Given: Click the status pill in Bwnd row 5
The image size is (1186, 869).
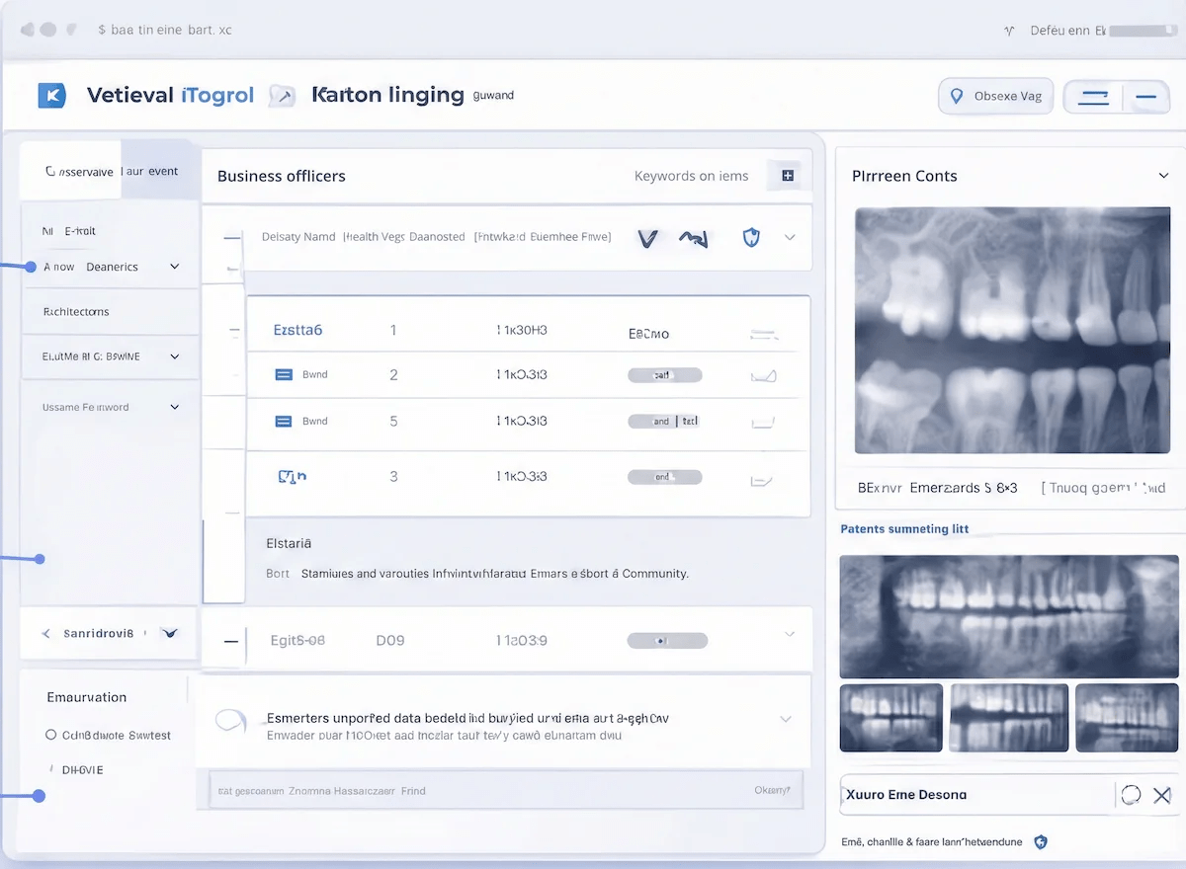Looking at the screenshot, I should pyautogui.click(x=665, y=421).
